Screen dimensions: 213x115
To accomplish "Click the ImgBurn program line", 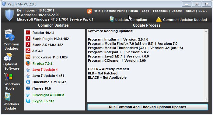I will [118, 39].
